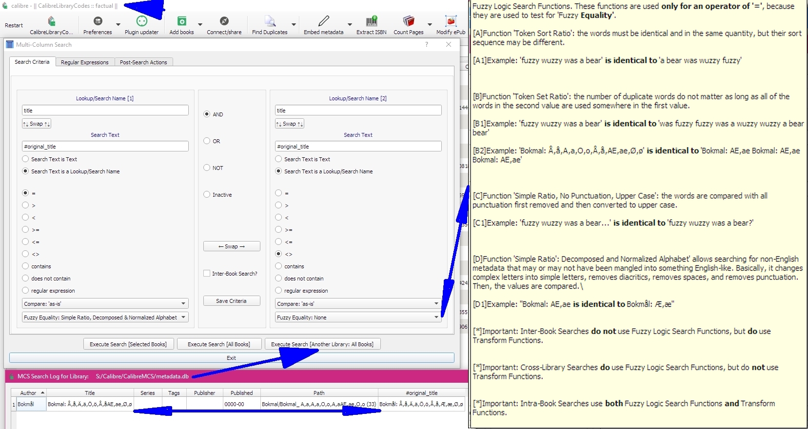Click the Extract ISBN icon
Viewport: 808px width, 429px height.
372,21
